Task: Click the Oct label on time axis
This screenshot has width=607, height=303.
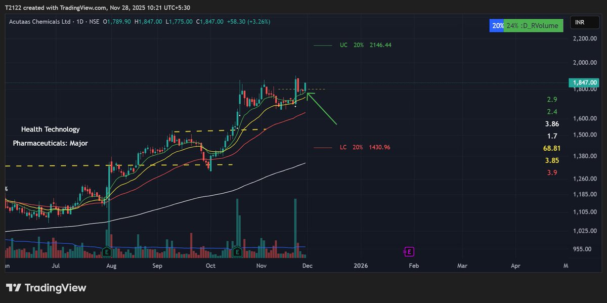Action: tap(210, 266)
